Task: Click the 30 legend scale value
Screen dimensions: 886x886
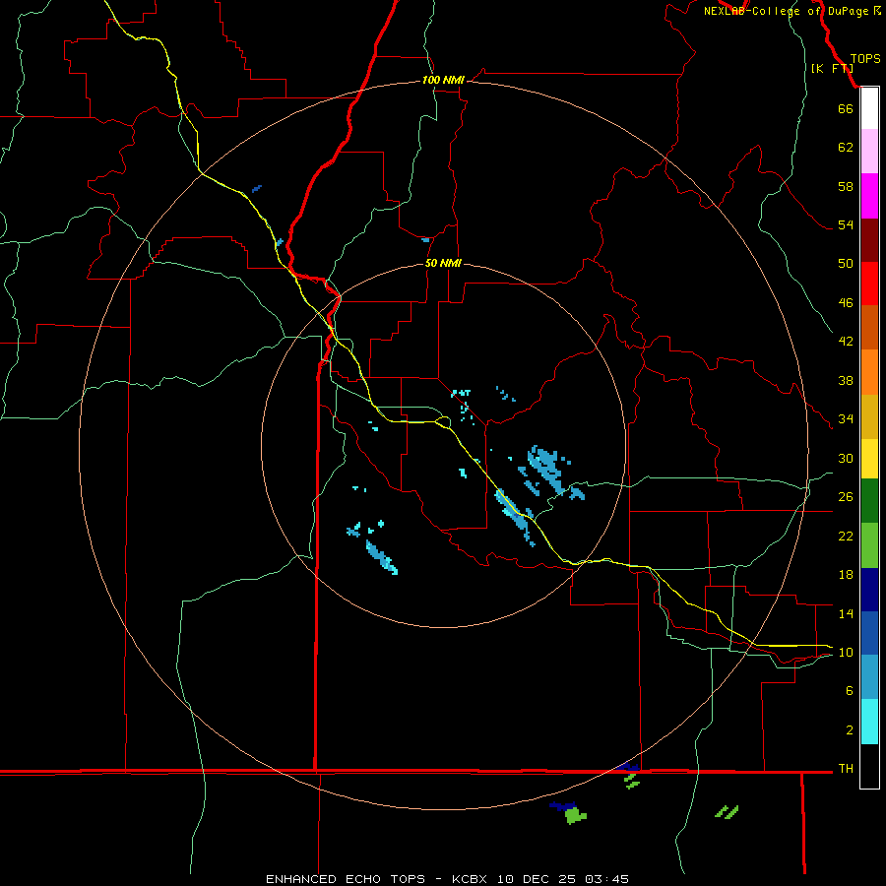Action: (846, 458)
